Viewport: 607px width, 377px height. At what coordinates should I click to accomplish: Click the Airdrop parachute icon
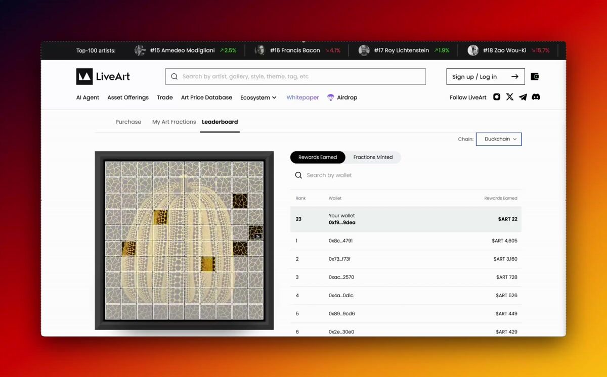click(x=331, y=98)
